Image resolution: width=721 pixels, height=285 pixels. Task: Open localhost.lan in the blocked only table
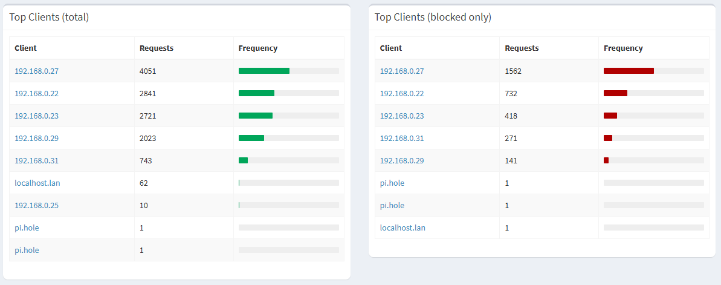click(x=403, y=228)
